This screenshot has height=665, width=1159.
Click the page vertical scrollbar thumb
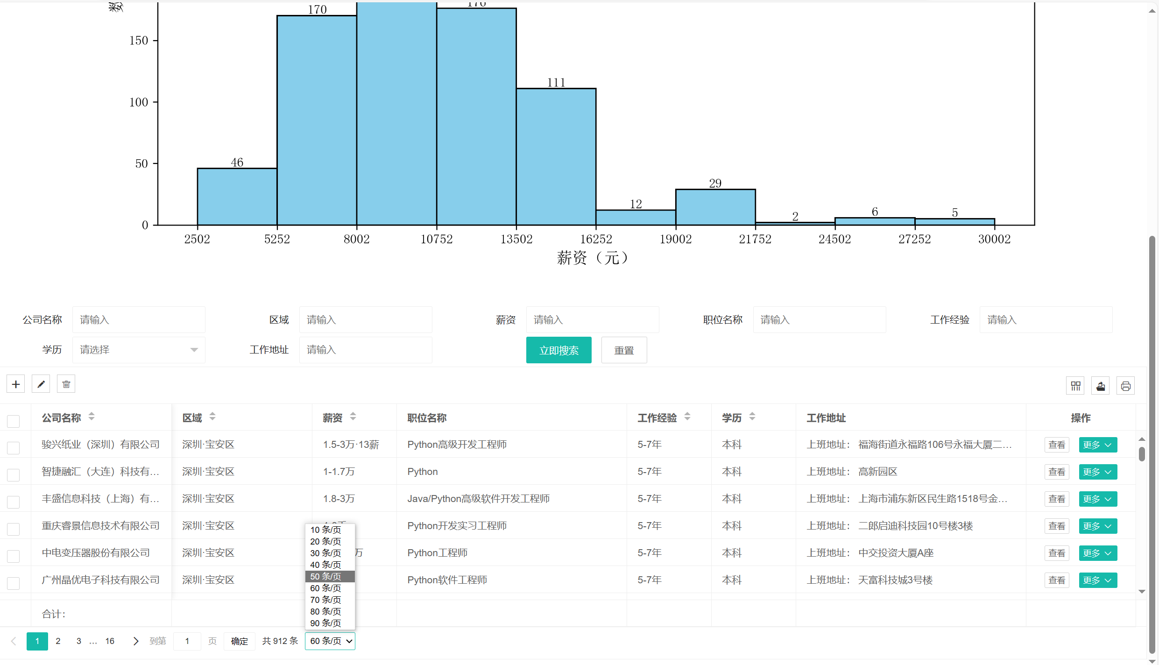pos(1152,444)
